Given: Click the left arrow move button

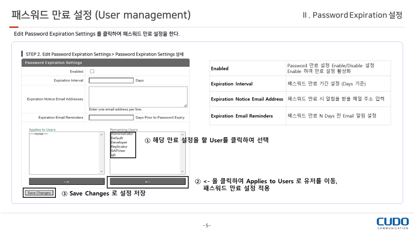Looking at the screenshot, I should [x=147, y=182].
